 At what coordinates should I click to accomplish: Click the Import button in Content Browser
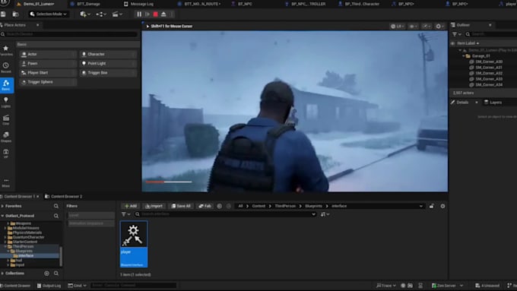coord(154,206)
